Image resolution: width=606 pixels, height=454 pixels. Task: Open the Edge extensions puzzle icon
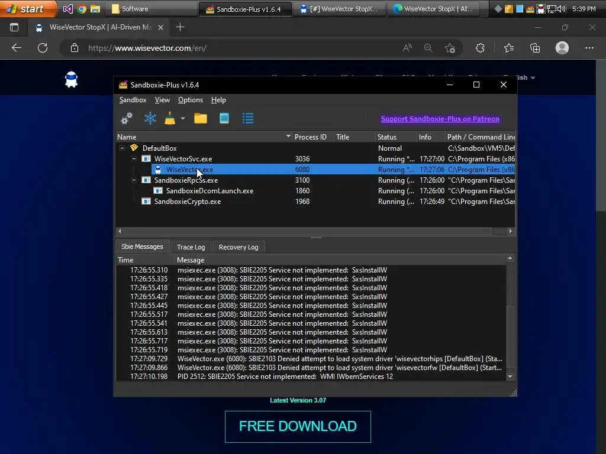(480, 48)
